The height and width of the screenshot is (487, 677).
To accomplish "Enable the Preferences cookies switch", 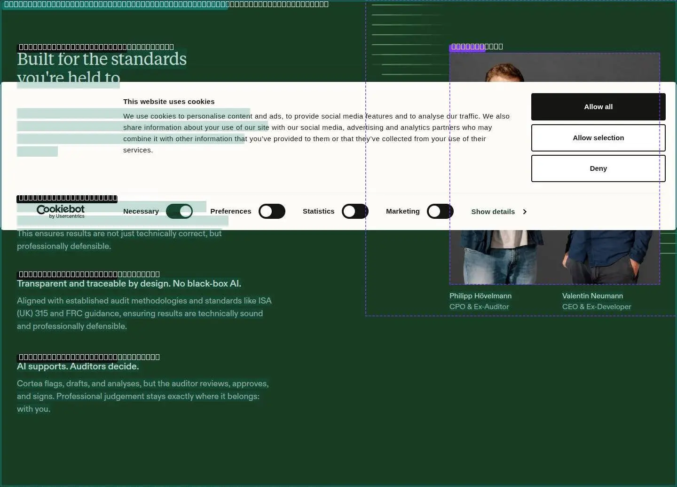I will click(272, 211).
